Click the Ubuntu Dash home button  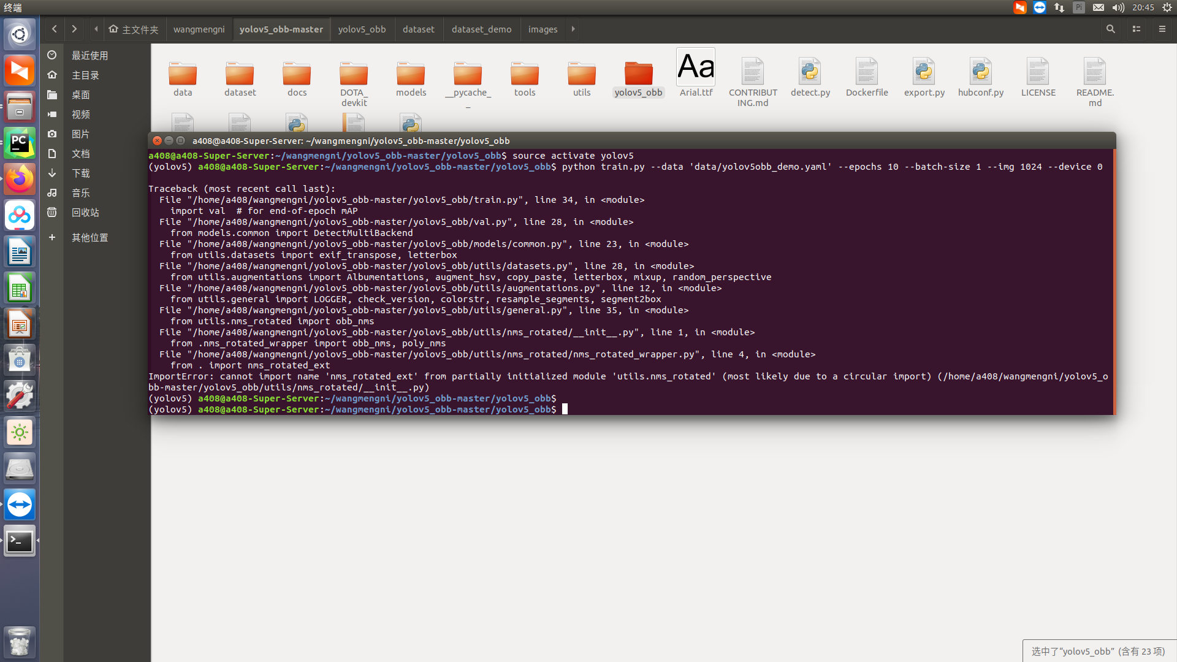tap(20, 34)
